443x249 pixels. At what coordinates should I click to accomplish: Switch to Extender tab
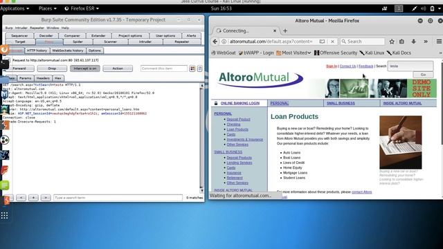pyautogui.click(x=98, y=36)
